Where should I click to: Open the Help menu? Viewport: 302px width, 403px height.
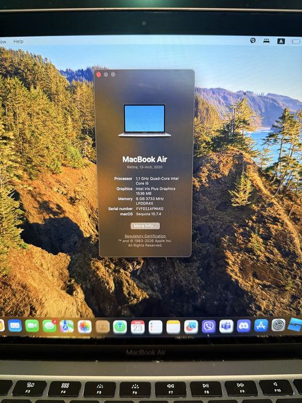(x=18, y=41)
